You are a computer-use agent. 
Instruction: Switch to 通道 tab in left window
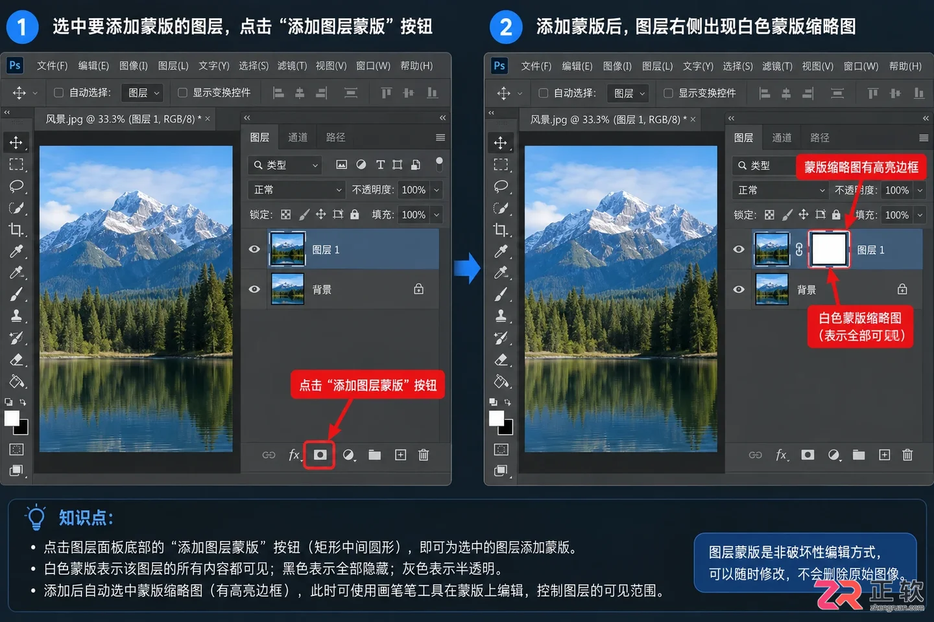click(298, 137)
